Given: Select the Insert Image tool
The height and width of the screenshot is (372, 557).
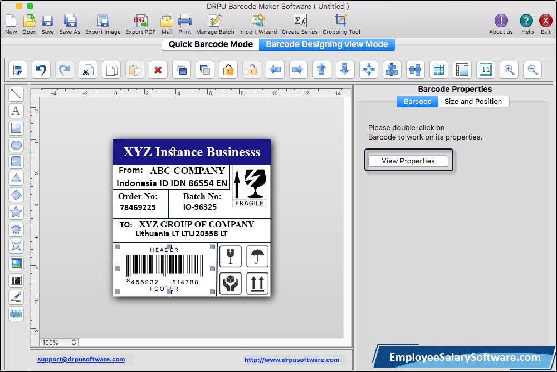Looking at the screenshot, I should pos(16,263).
